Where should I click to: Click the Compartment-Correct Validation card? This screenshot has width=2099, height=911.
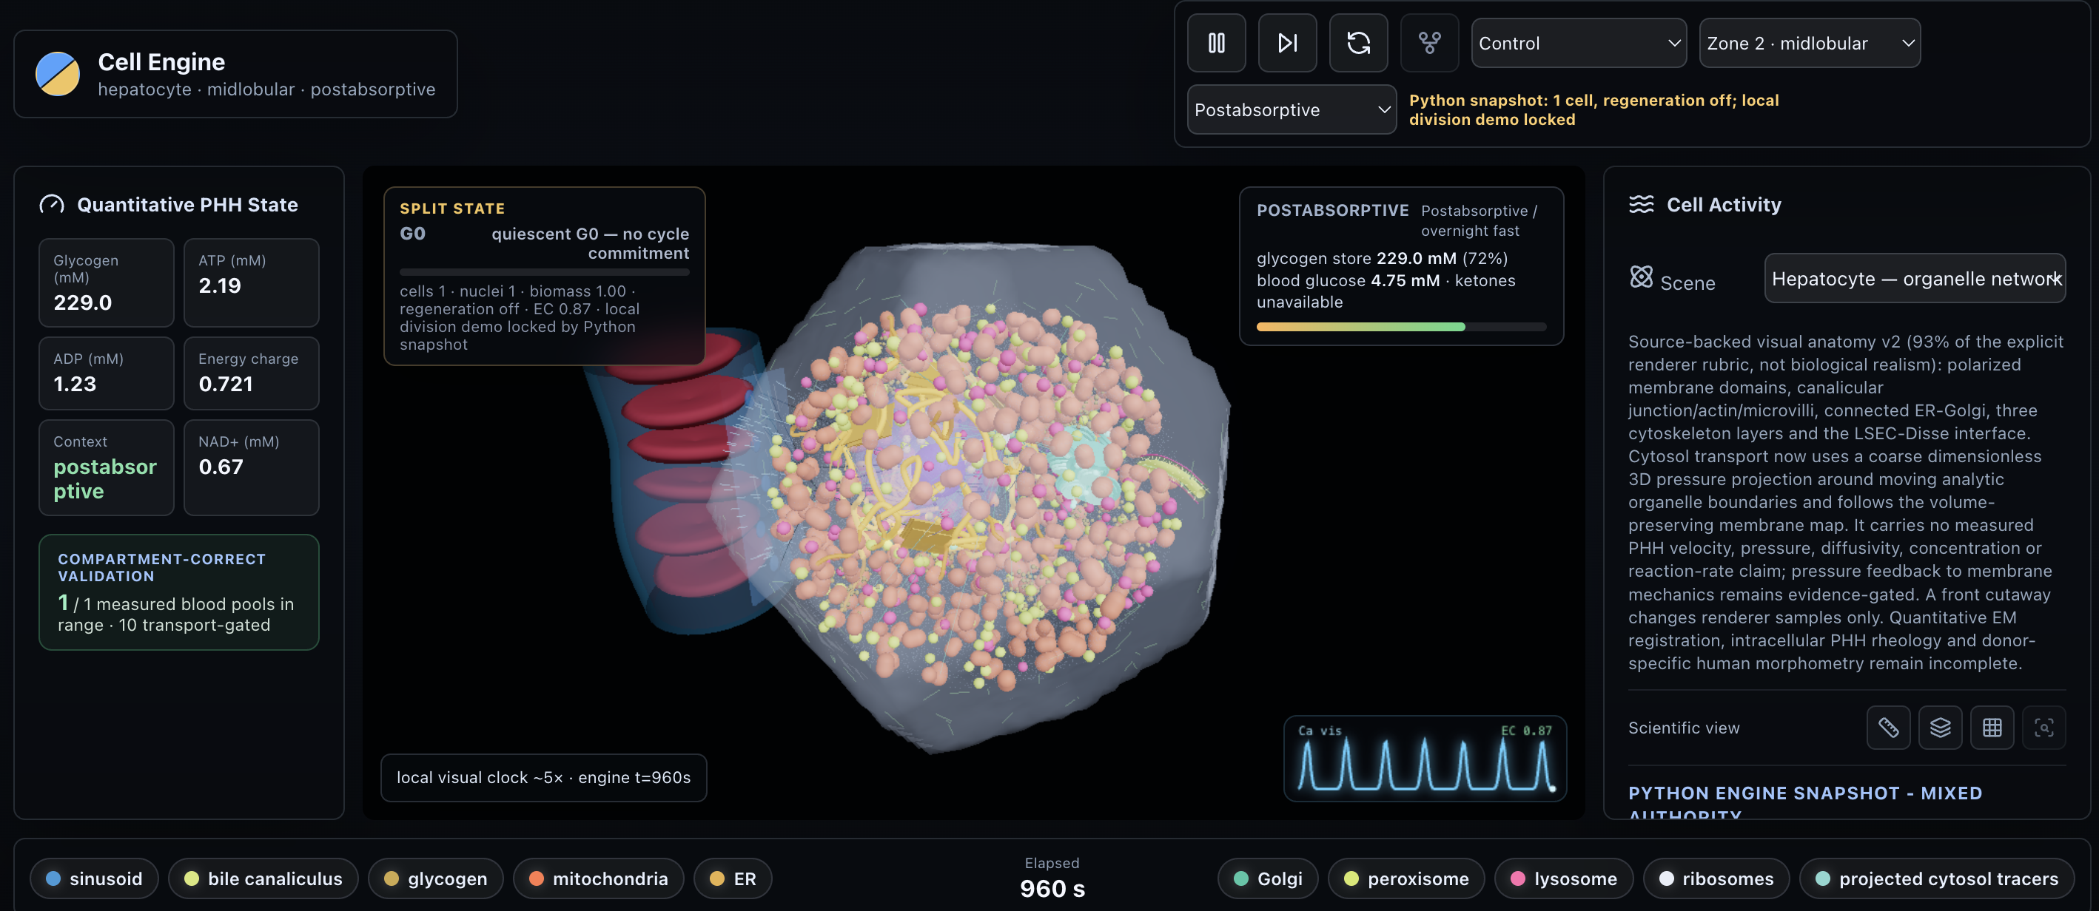point(178,592)
